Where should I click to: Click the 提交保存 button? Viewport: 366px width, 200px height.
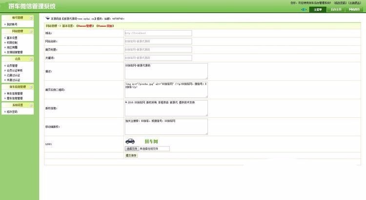point(131,155)
